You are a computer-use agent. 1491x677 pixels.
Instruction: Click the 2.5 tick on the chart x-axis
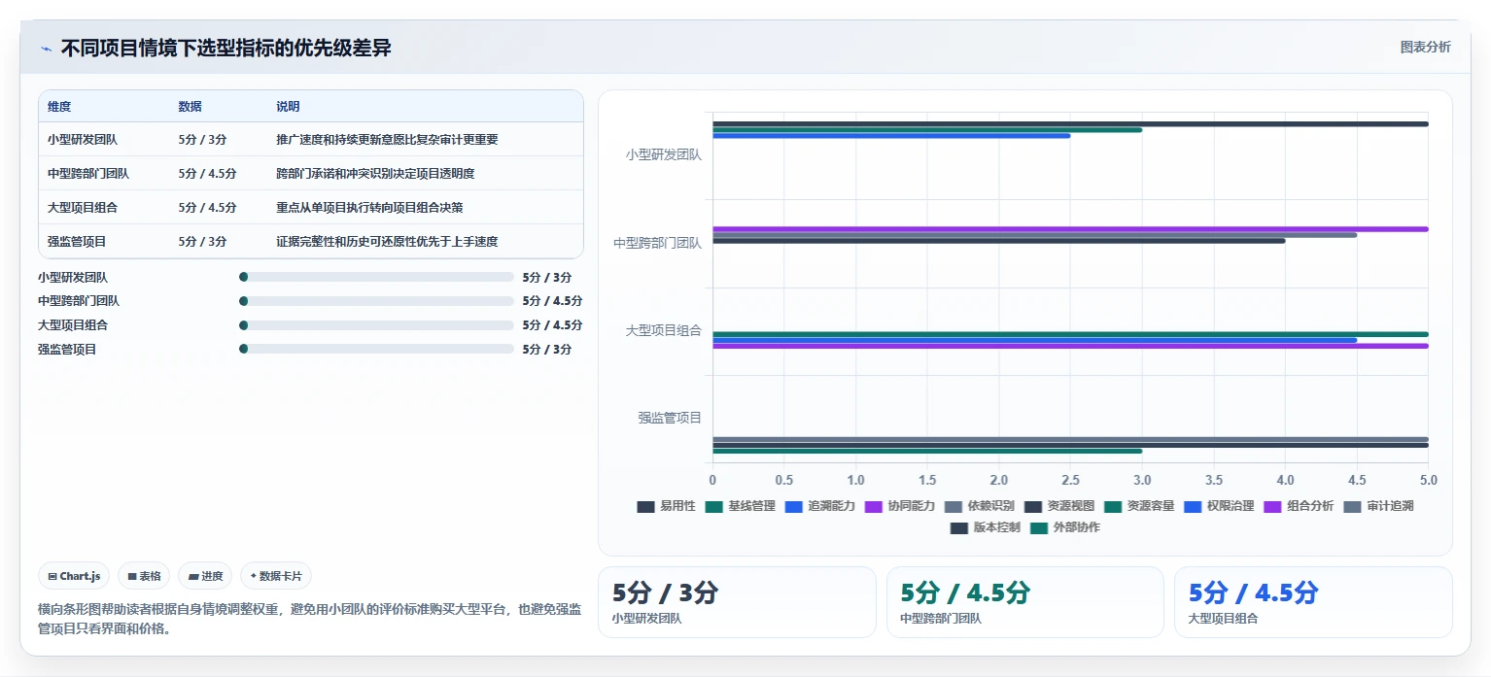pyautogui.click(x=1070, y=480)
